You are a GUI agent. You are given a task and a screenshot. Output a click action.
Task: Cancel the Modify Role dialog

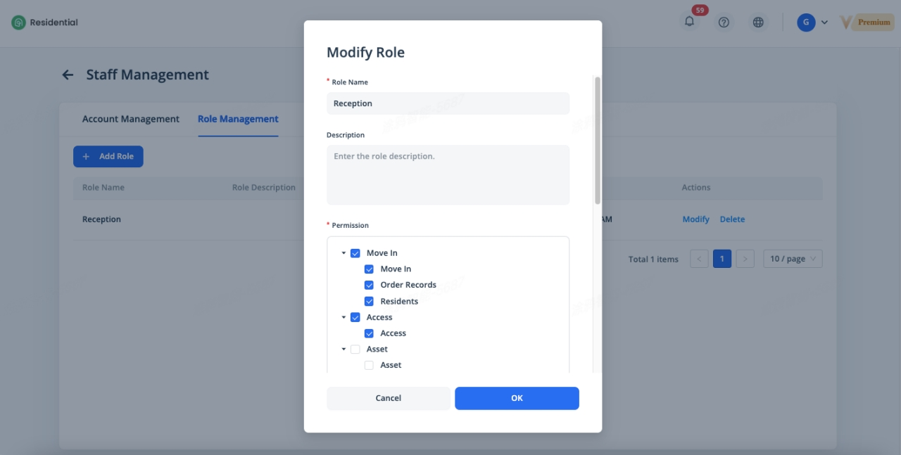388,398
